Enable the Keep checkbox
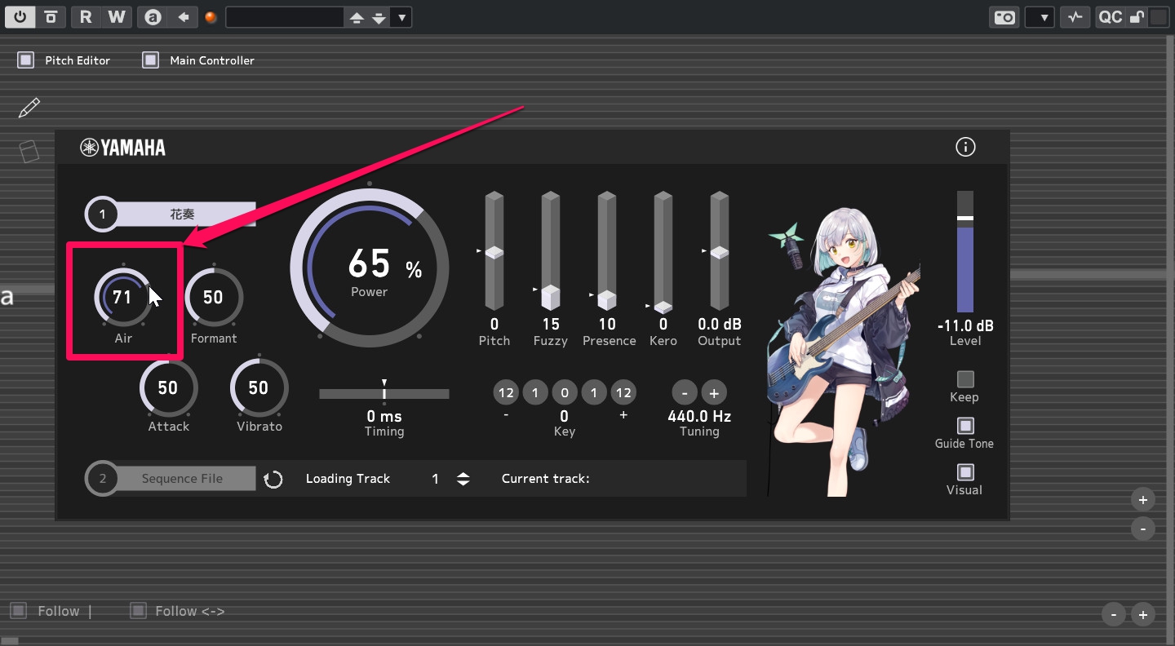Screen dimensions: 1175x646 click(965, 379)
